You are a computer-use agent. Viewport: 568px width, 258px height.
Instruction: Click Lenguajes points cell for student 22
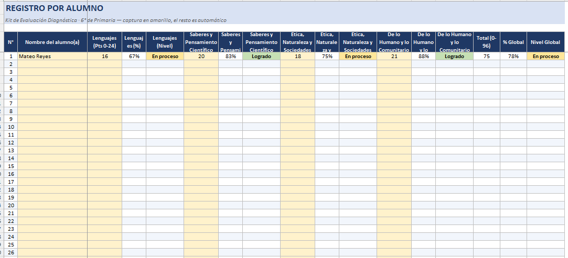104,221
